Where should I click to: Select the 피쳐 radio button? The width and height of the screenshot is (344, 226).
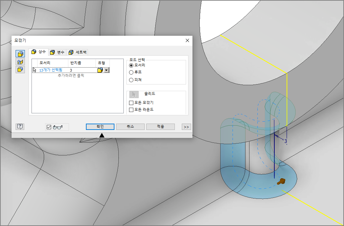131,80
